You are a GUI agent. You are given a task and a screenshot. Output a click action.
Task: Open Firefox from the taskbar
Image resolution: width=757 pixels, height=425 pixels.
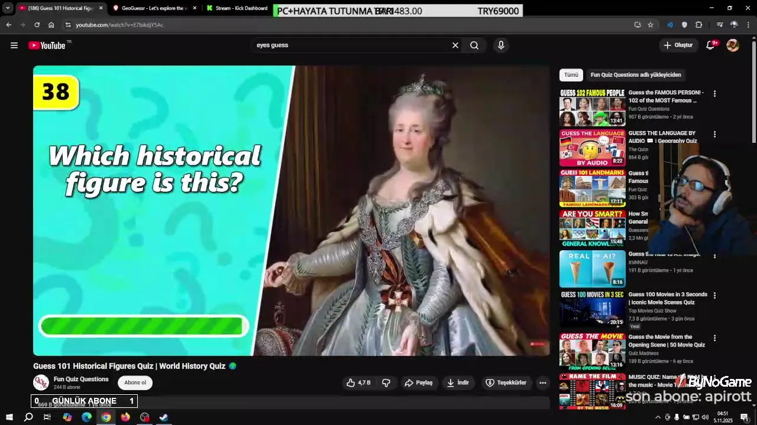tap(125, 417)
